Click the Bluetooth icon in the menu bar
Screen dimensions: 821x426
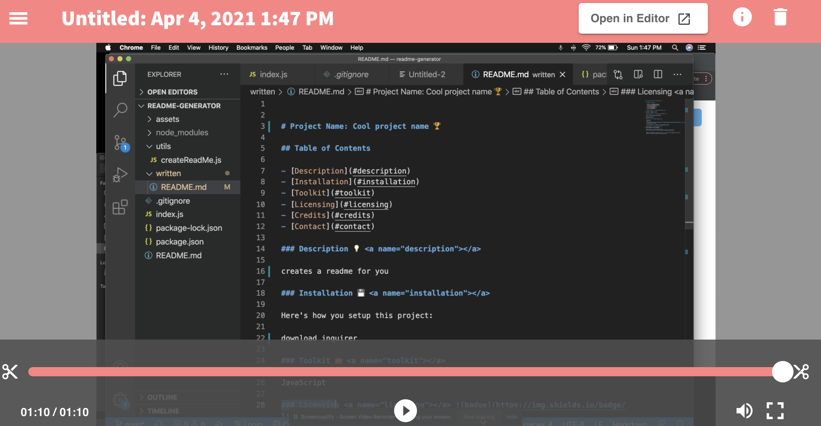click(573, 47)
